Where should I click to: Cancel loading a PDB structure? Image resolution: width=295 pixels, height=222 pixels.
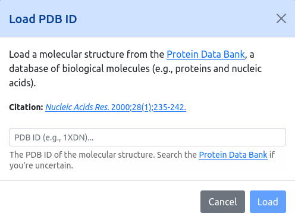(x=222, y=202)
